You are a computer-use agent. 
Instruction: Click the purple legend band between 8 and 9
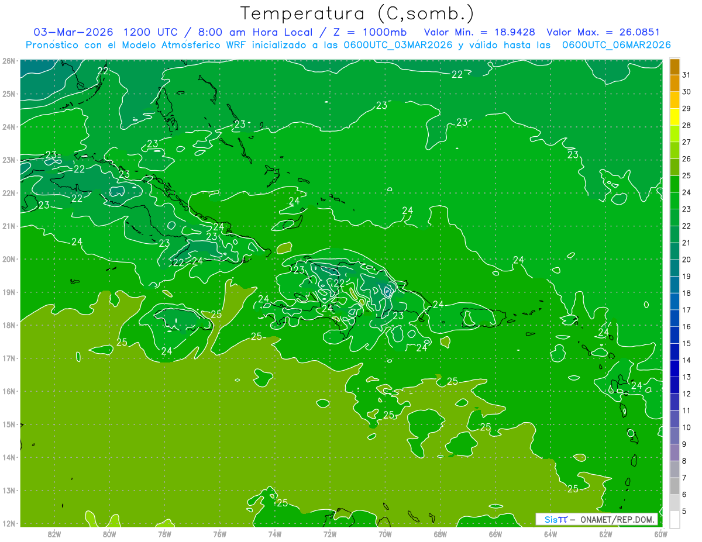675,453
